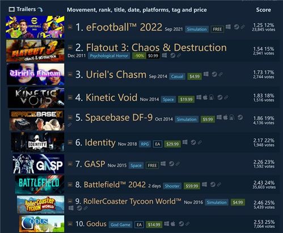Click the EA badge next to Identity
283x233 pixels.
(158, 144)
